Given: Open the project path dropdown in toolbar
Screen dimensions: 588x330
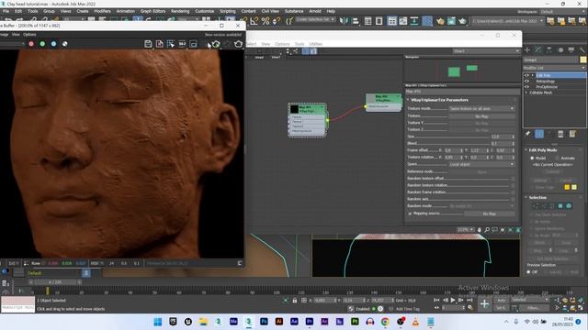Looking at the screenshot, I should pyautogui.click(x=508, y=21).
